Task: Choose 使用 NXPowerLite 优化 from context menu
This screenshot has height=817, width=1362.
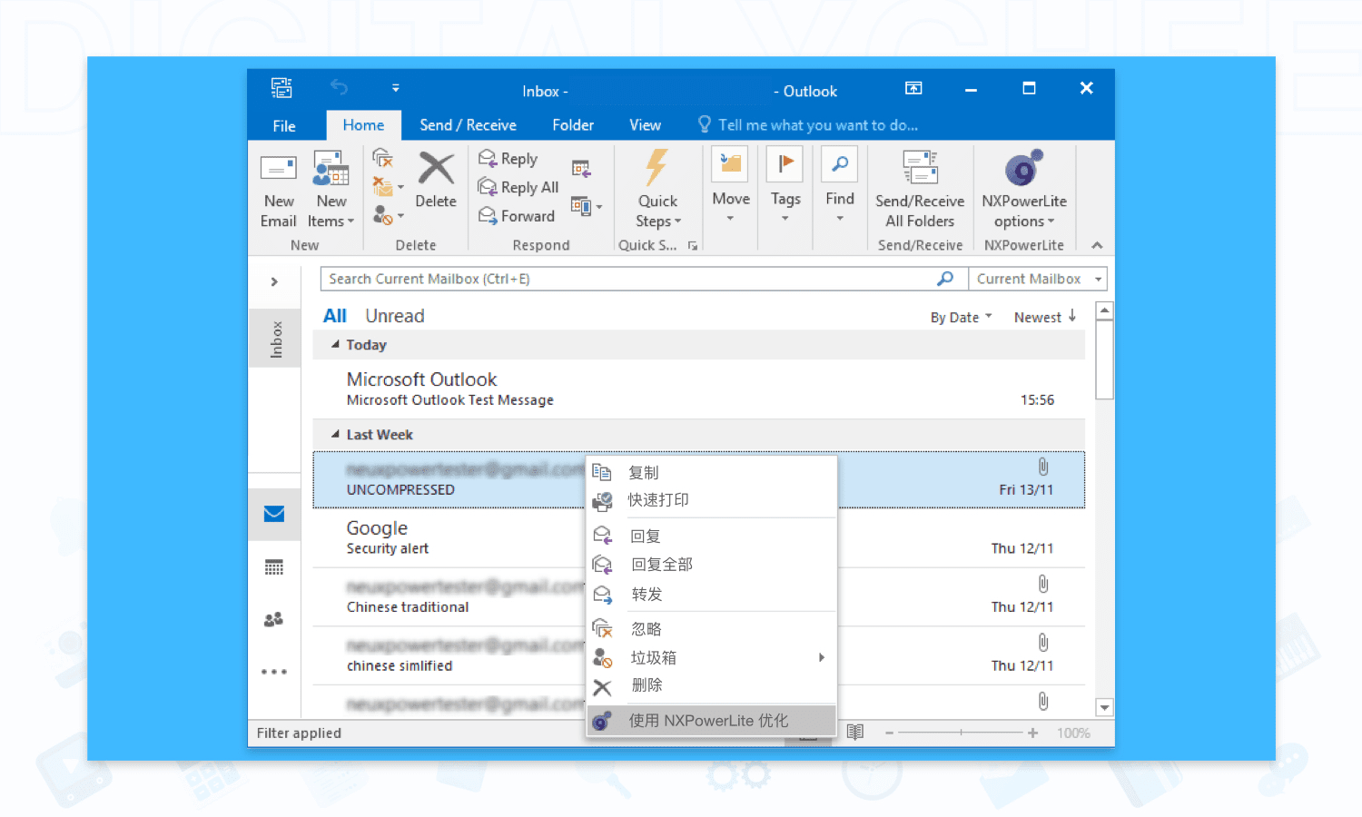Action: [x=711, y=721]
